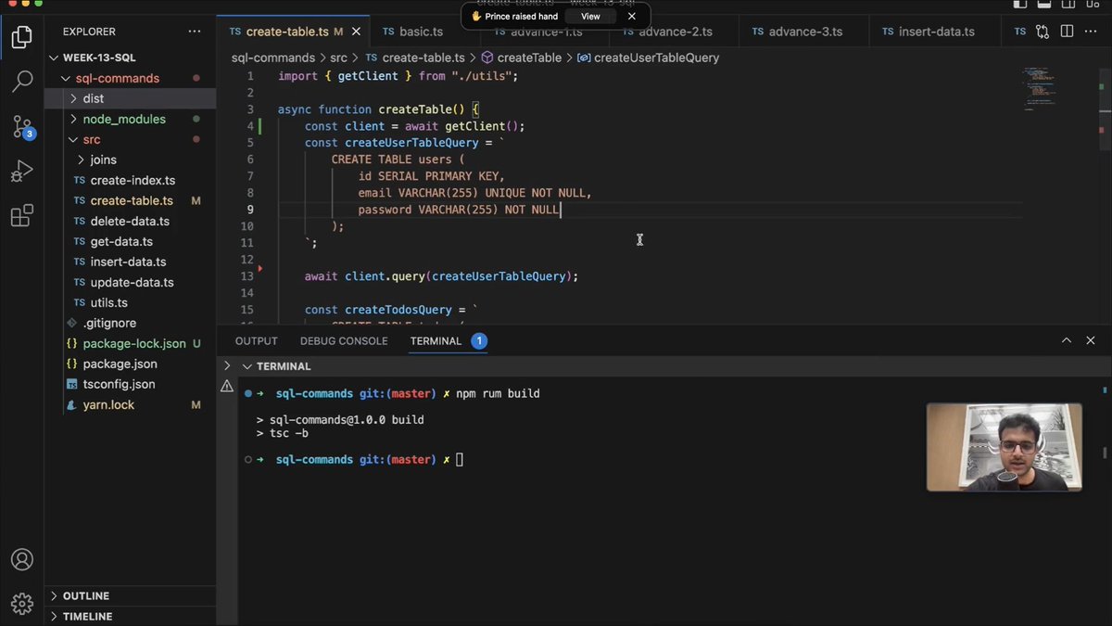Split the editor to the right
This screenshot has height=626, width=1112.
1067,32
